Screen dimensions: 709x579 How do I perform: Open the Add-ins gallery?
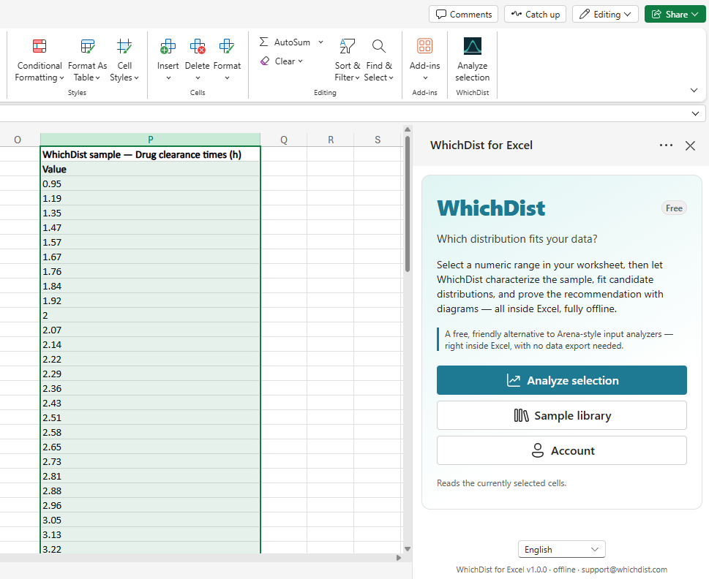pyautogui.click(x=424, y=60)
